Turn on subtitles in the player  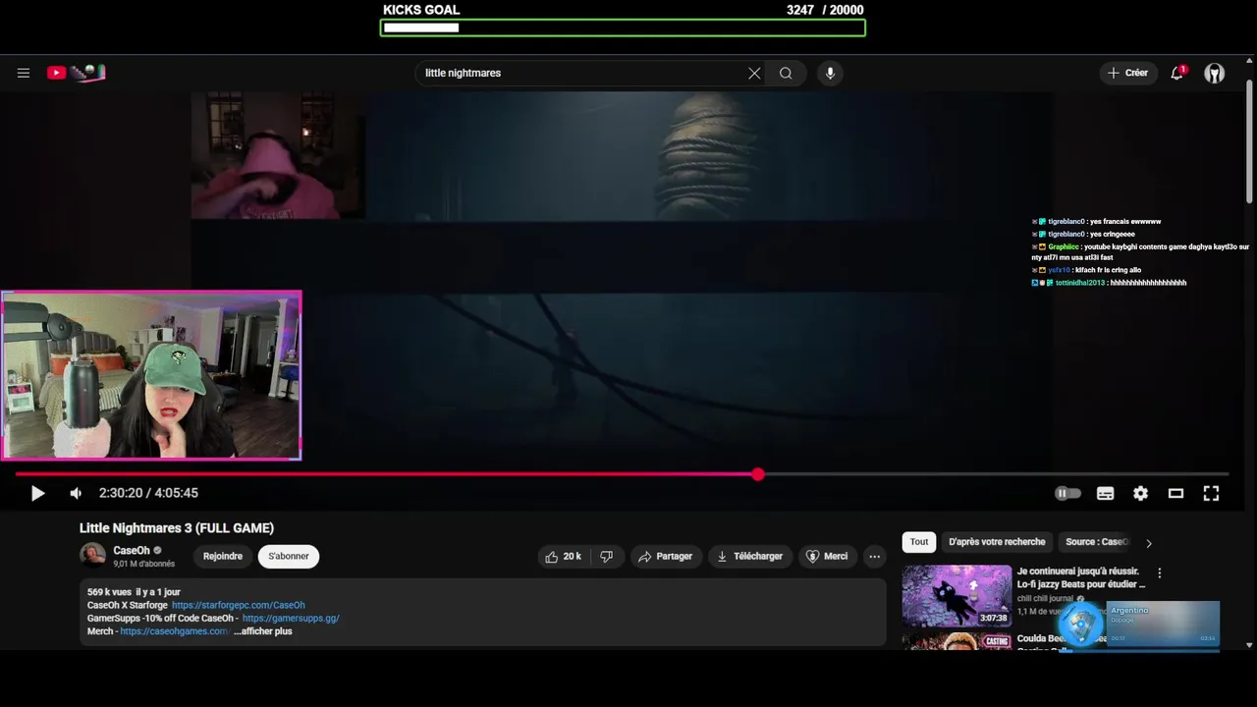point(1105,493)
